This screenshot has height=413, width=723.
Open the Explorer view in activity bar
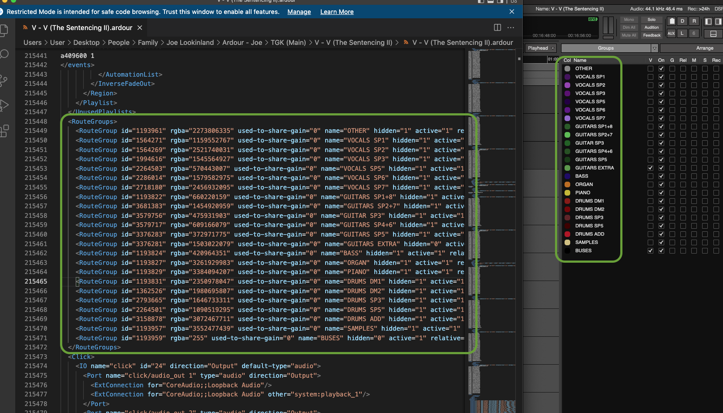[x=4, y=30]
